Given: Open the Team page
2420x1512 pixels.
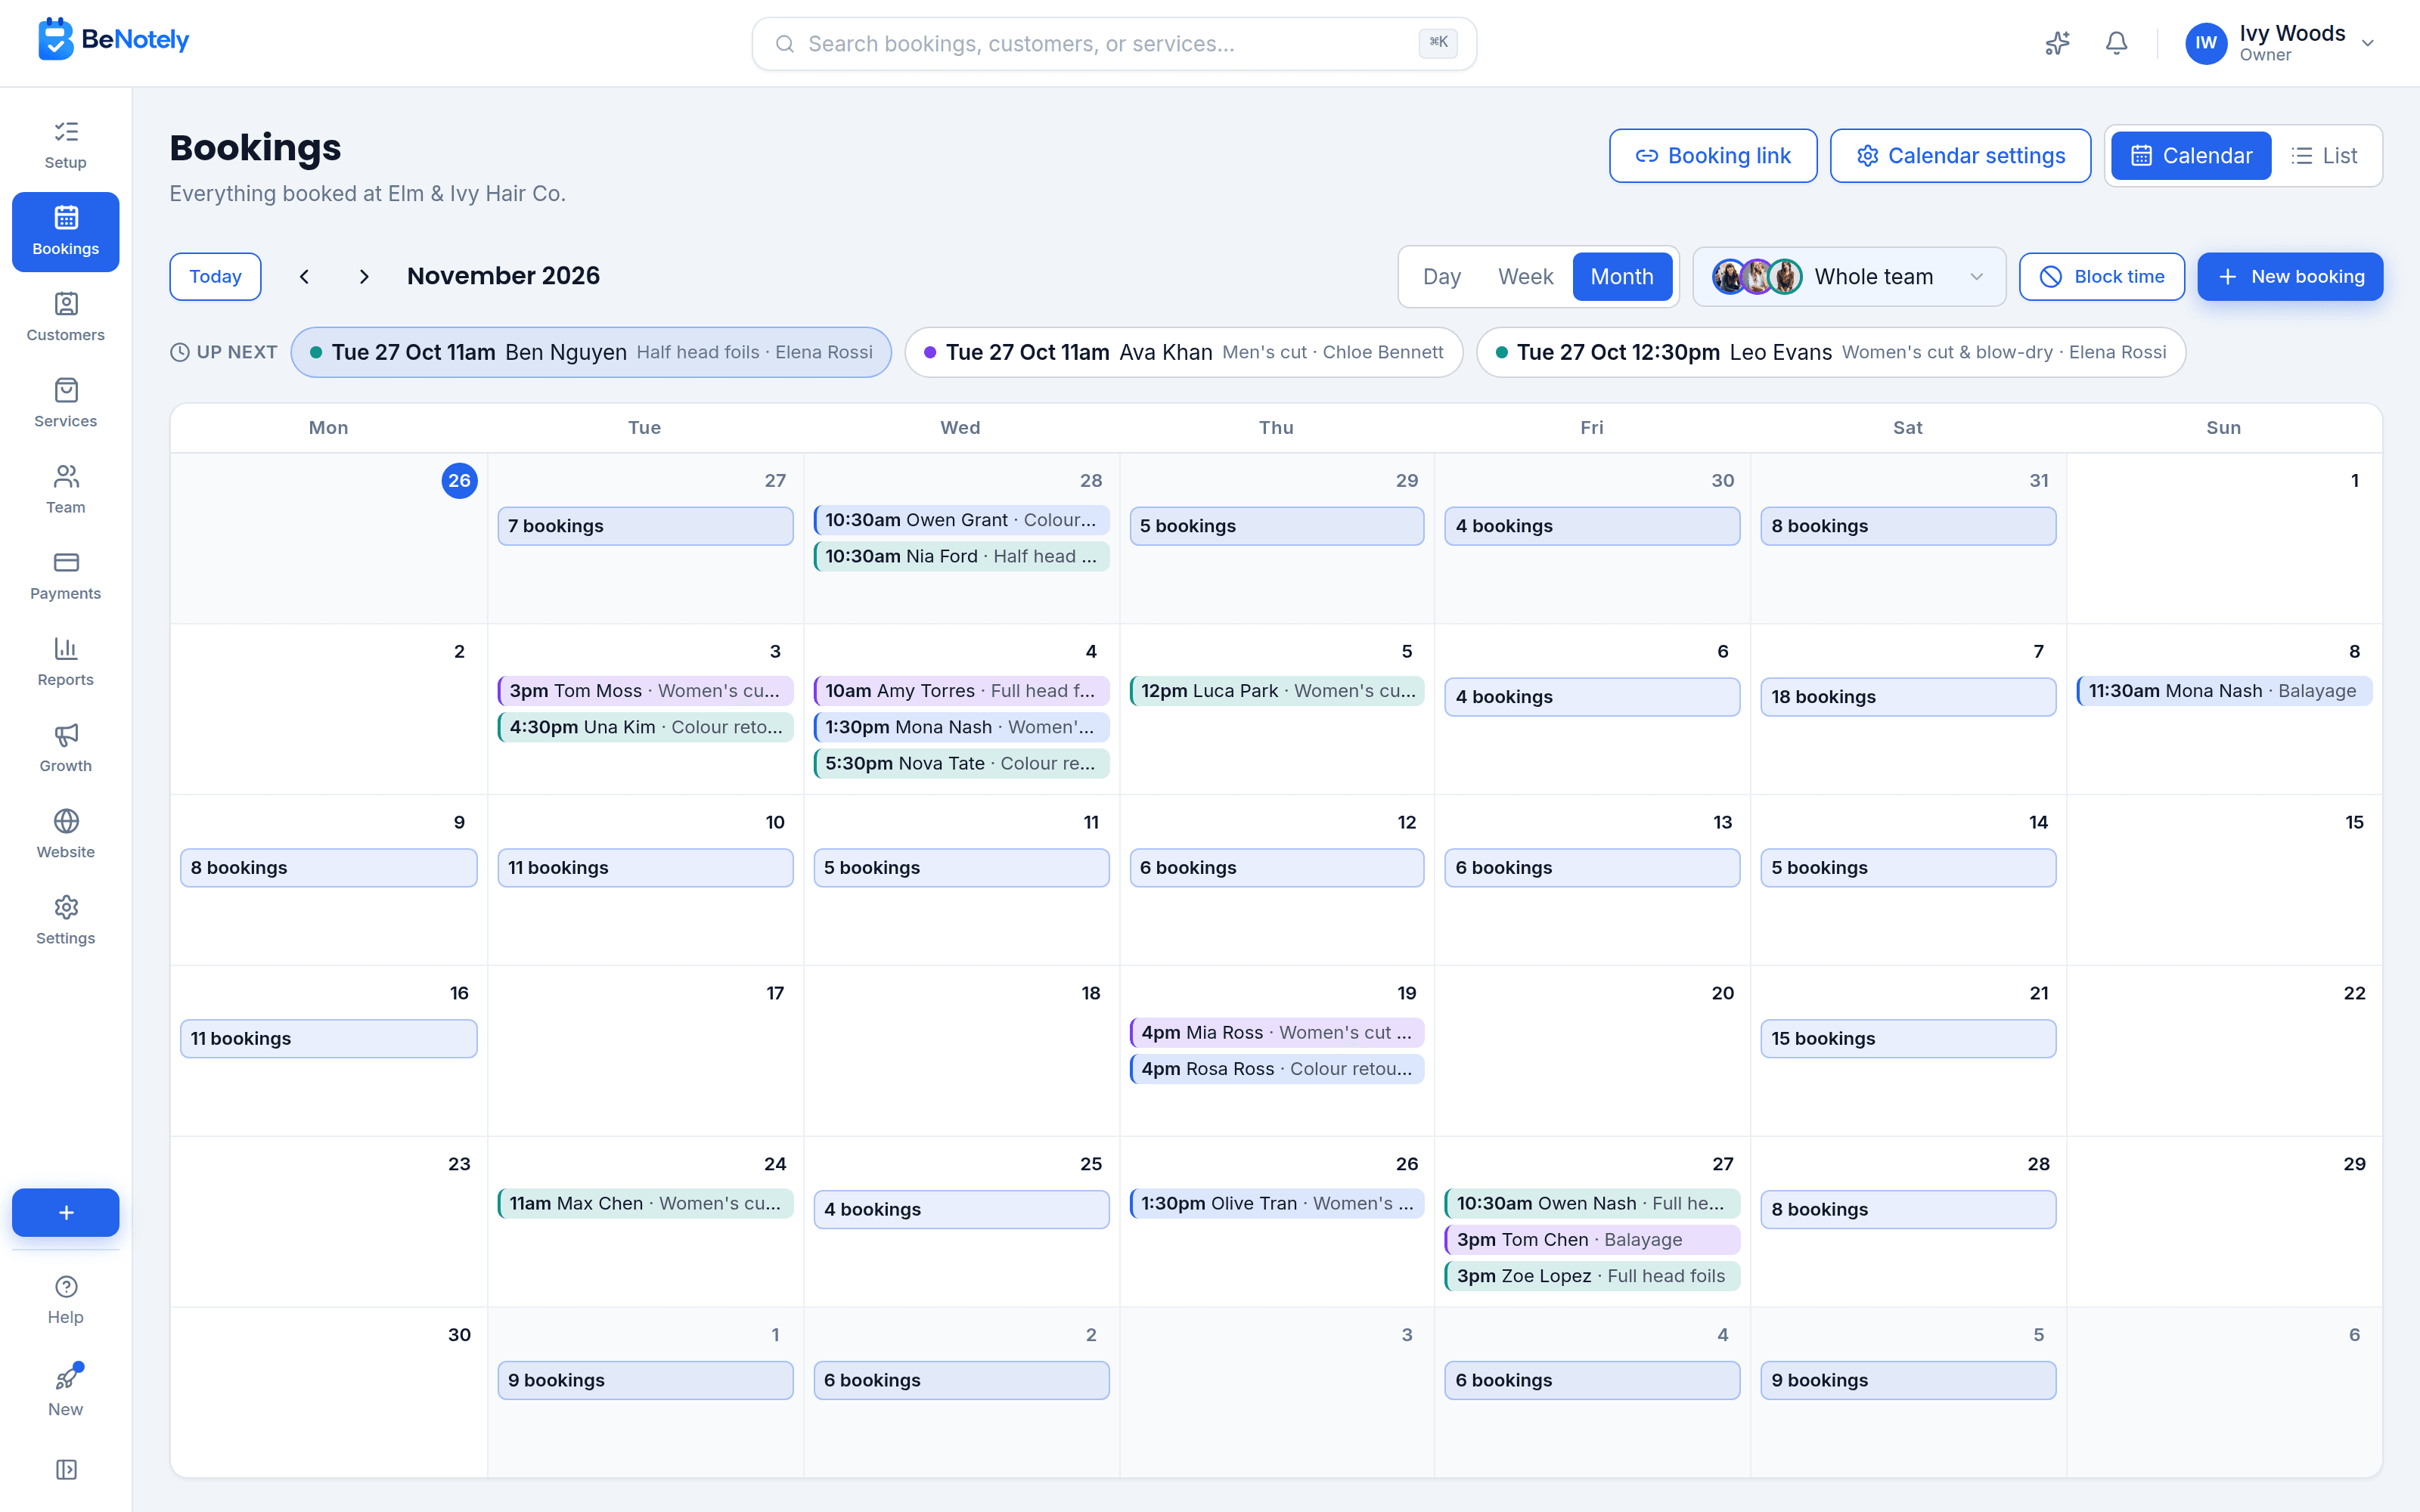Looking at the screenshot, I should click(x=66, y=489).
